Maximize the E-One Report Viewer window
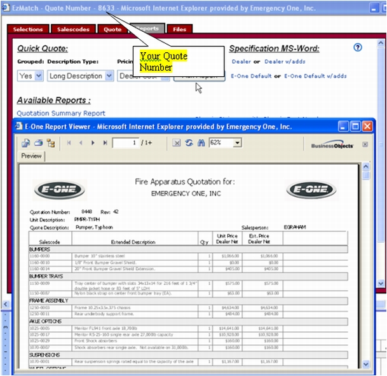Image resolution: width=387 pixels, height=376 pixels. point(355,127)
